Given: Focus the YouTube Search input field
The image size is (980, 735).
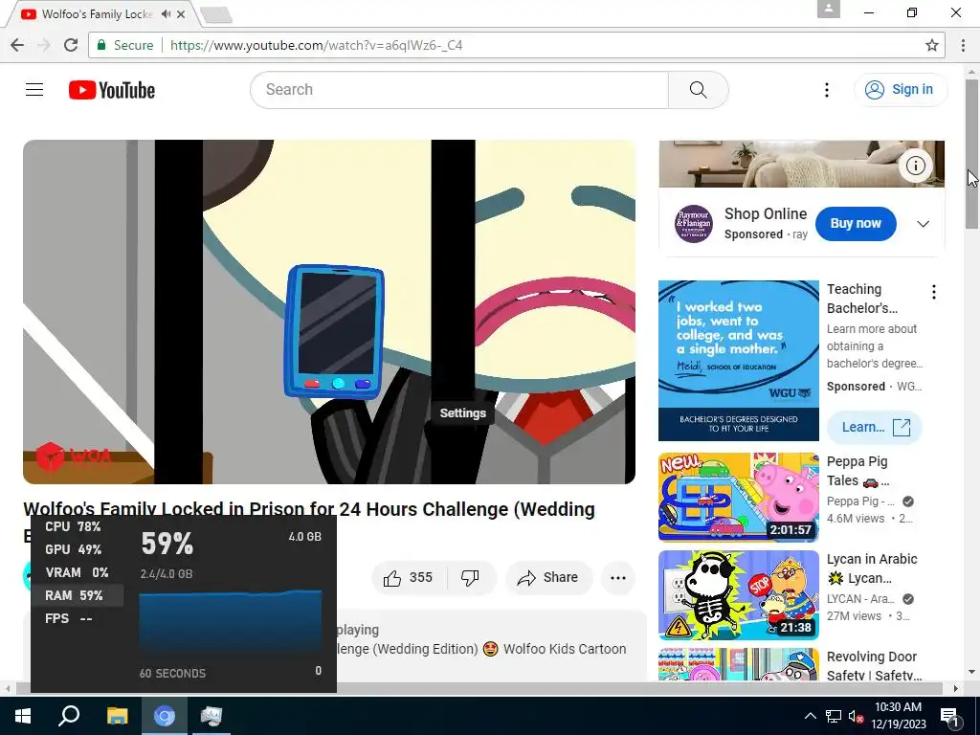Looking at the screenshot, I should (x=459, y=90).
